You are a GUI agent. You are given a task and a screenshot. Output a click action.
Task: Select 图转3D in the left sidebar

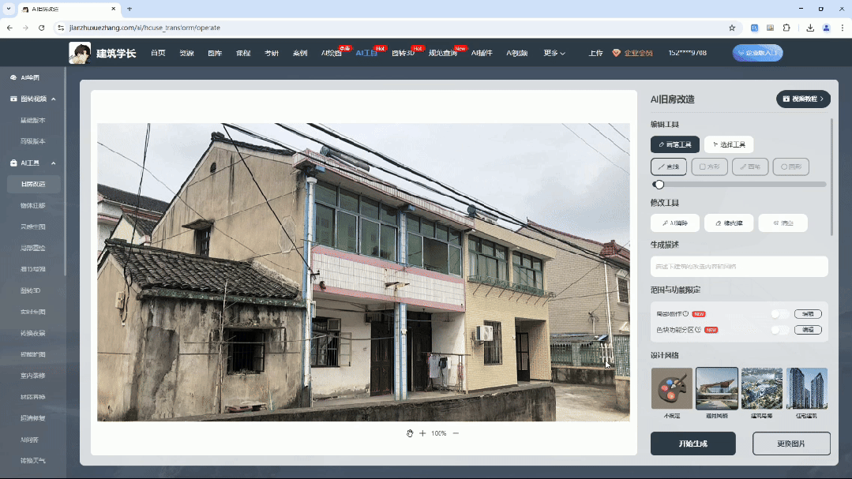(31, 290)
